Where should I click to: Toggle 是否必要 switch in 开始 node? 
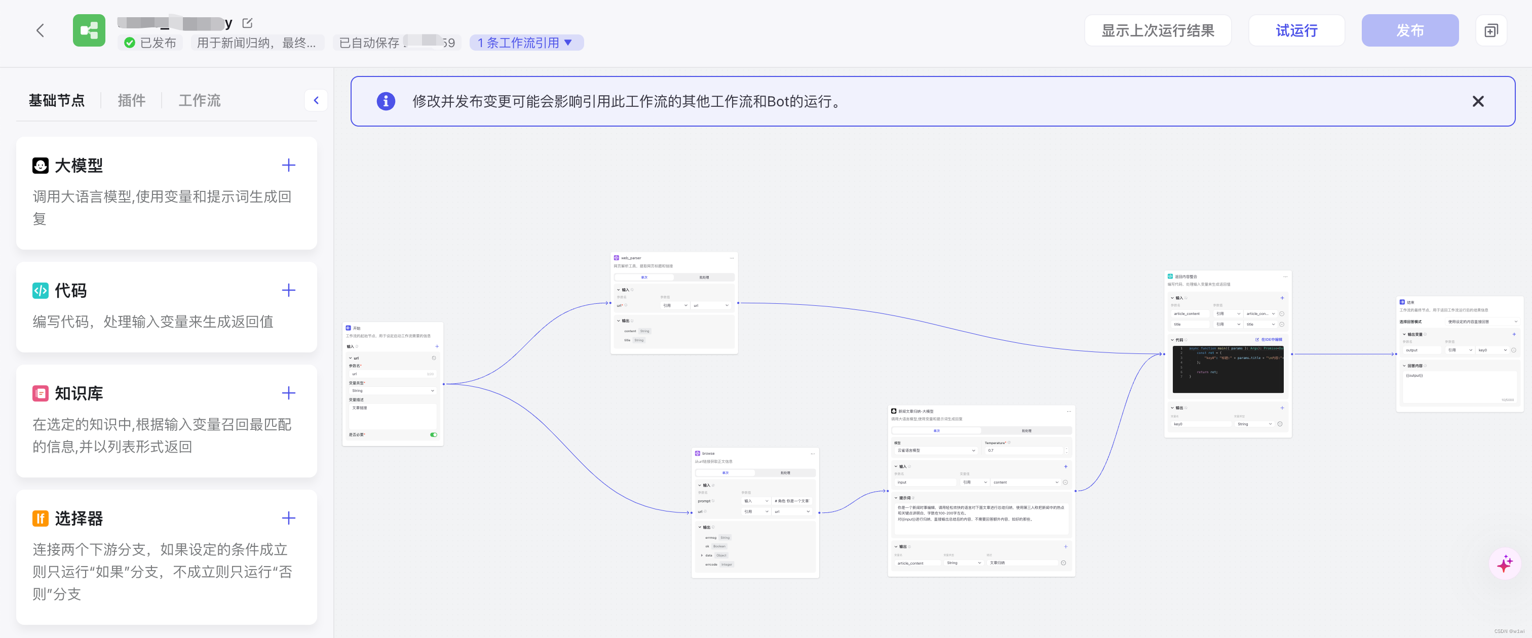(434, 434)
